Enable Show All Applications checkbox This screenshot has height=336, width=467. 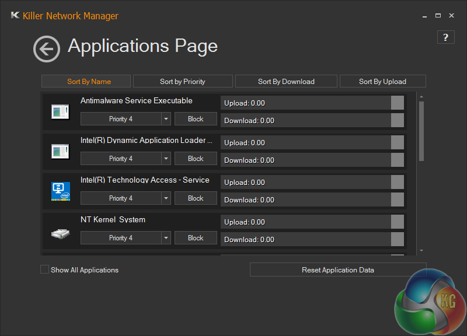(x=45, y=269)
